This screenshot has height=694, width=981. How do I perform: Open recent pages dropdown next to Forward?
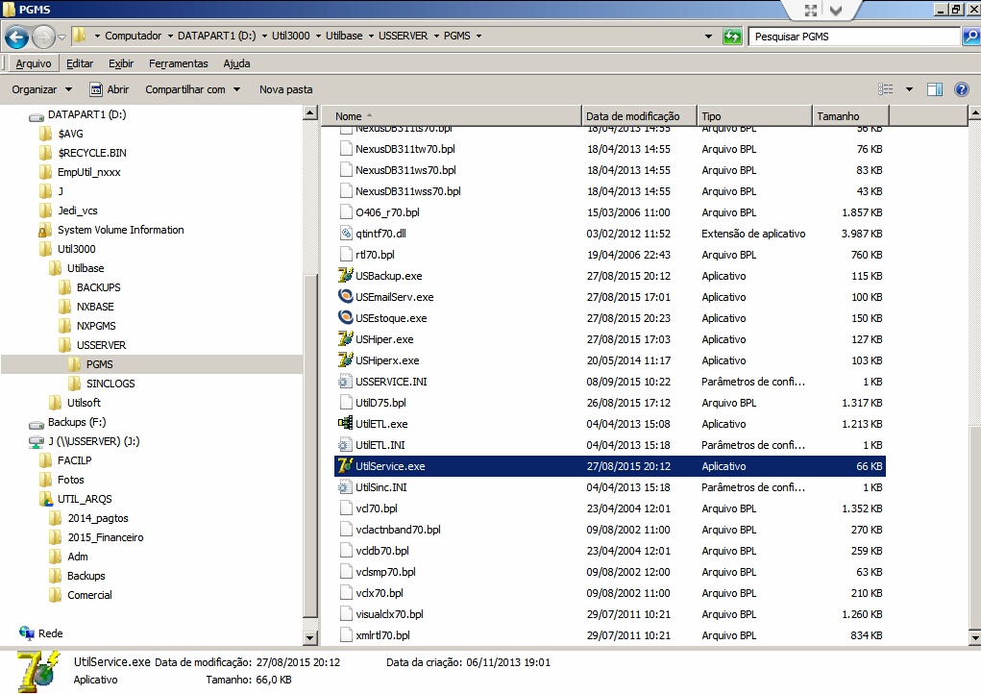tap(61, 37)
